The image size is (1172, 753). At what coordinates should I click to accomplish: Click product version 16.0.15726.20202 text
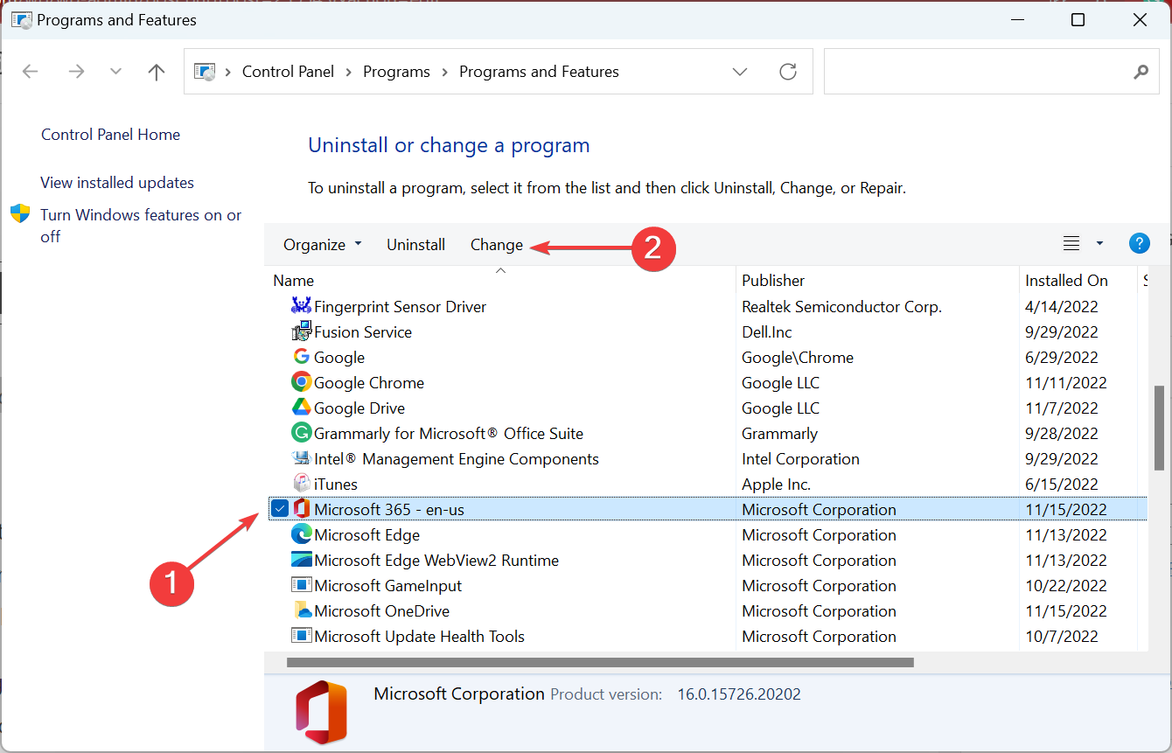[x=739, y=694]
